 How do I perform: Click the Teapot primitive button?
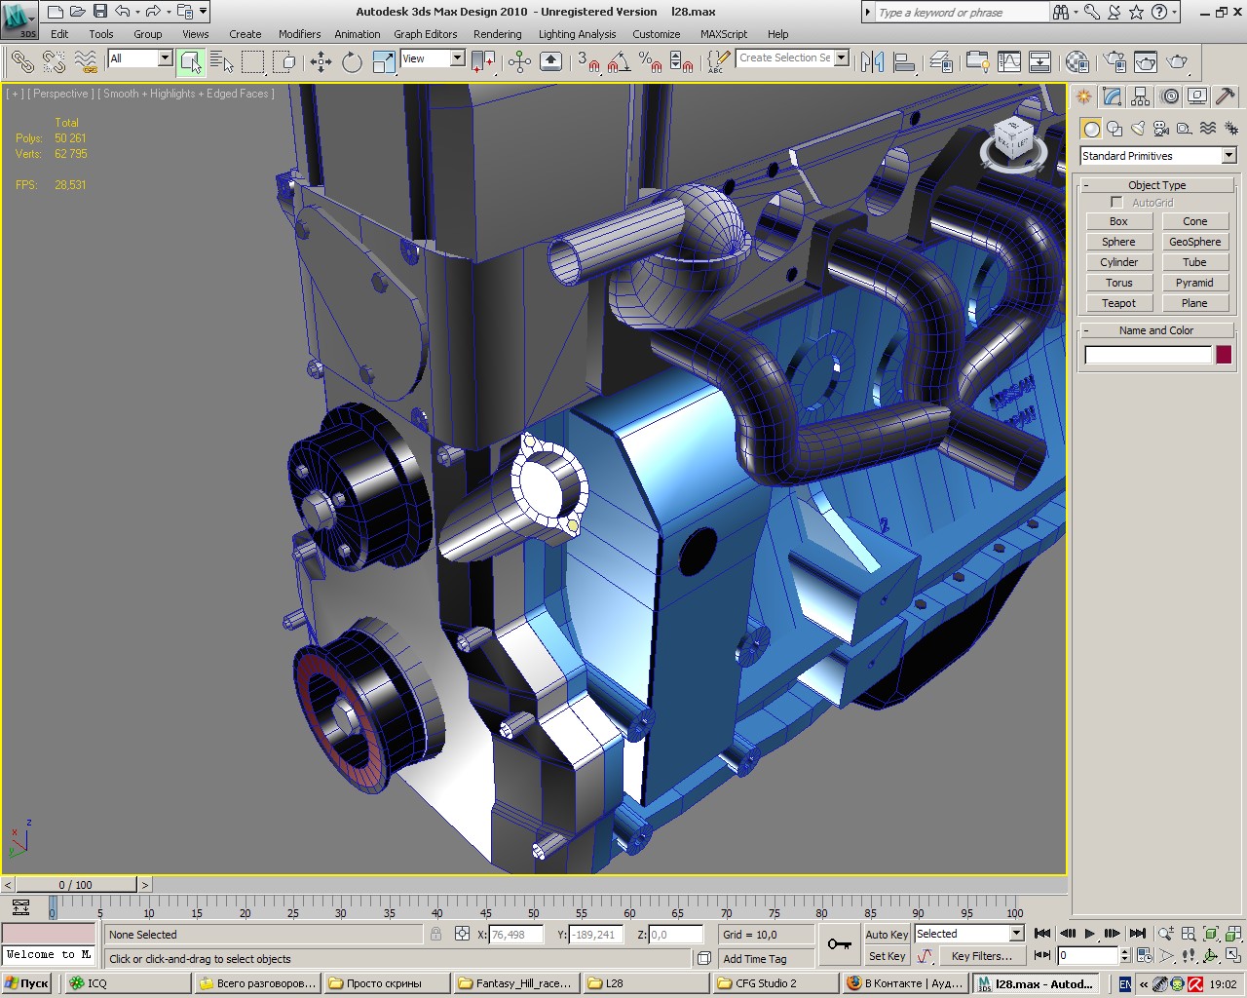1118,303
